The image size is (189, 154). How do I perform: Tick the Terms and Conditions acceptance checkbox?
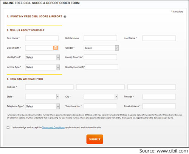[8, 128]
